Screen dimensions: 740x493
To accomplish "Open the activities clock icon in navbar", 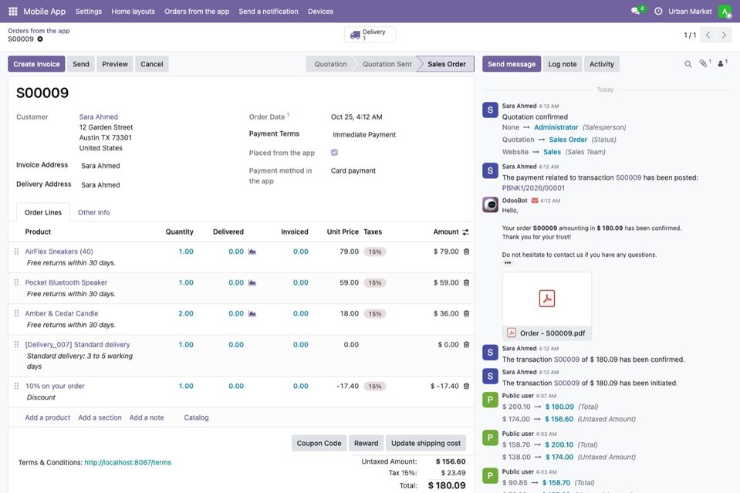I will coord(658,11).
